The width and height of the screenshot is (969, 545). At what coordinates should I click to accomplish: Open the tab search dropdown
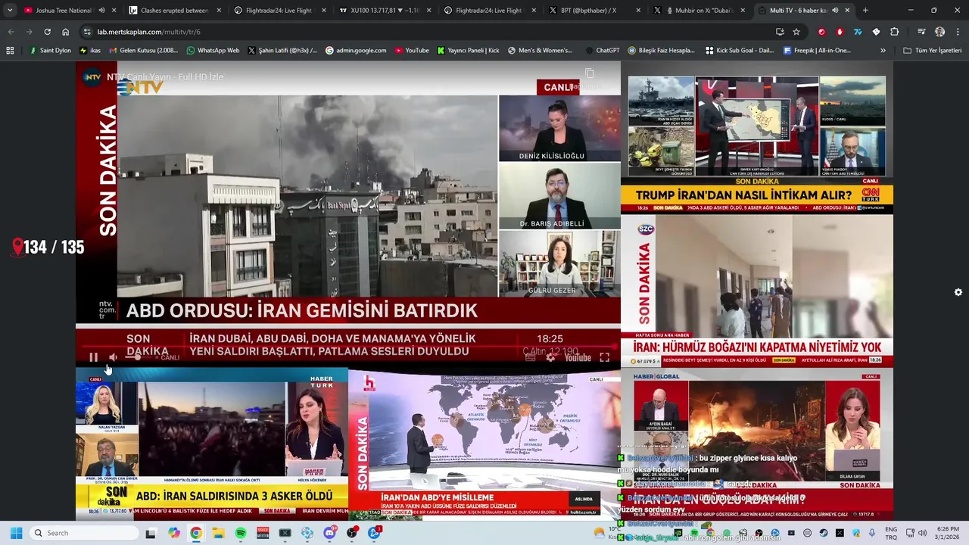point(10,11)
